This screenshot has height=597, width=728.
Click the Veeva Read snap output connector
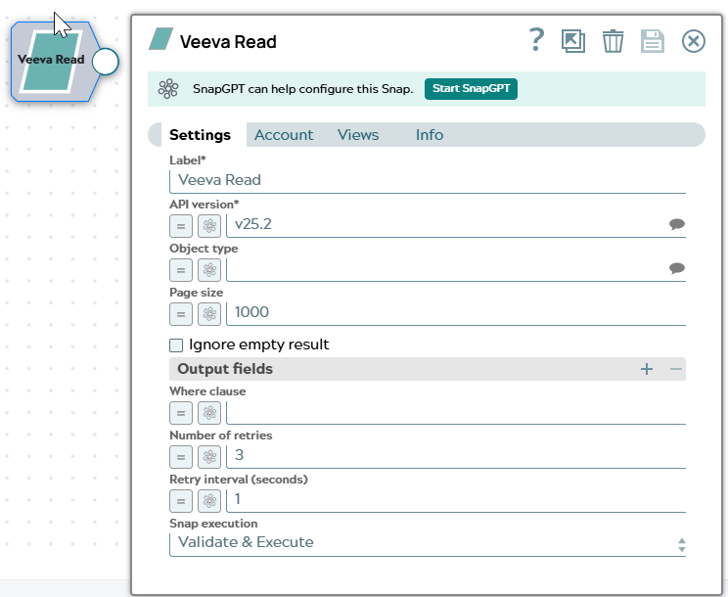[106, 62]
